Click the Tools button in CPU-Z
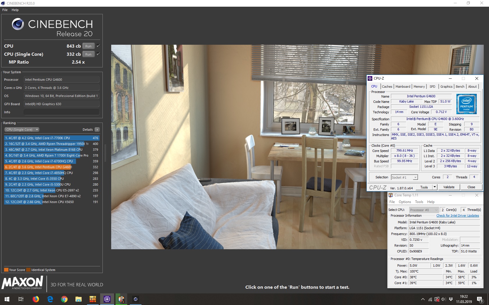 pos(424,187)
